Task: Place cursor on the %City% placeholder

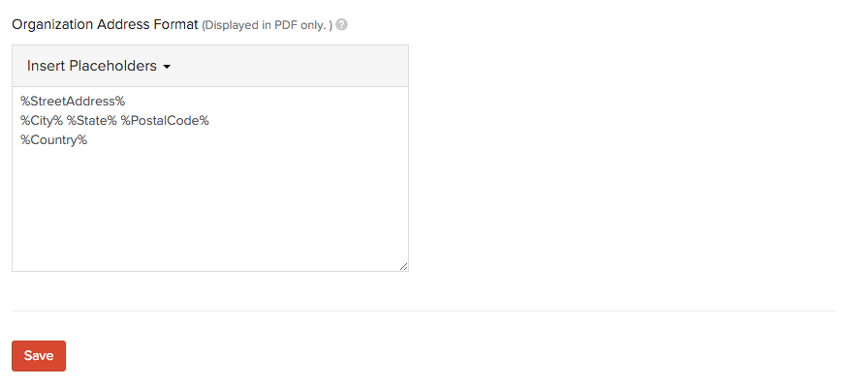Action: pos(42,120)
